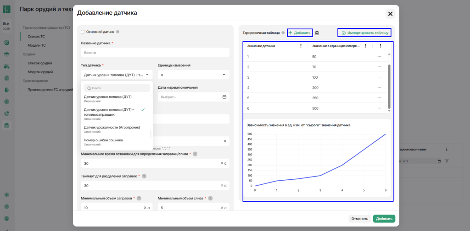
Task: Select Датчик уровня топлива (ДУТ) option
Action: (x=107, y=97)
